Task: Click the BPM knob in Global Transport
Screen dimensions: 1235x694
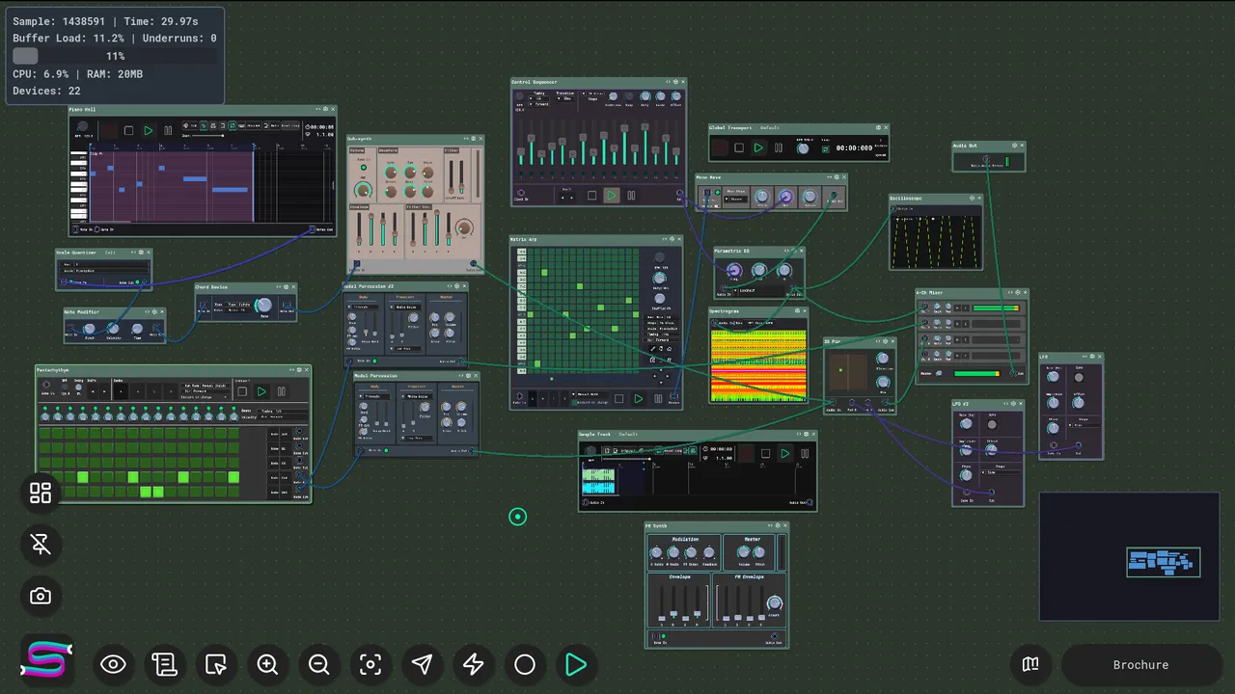Action: 803,148
